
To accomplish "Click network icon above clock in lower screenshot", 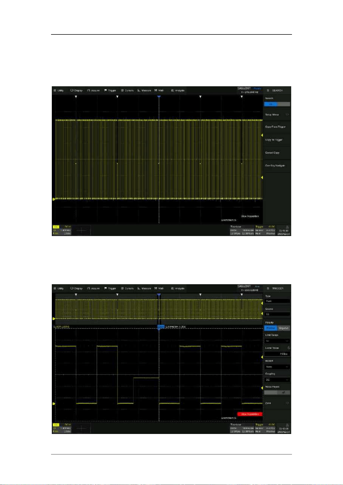I will tap(287, 425).
